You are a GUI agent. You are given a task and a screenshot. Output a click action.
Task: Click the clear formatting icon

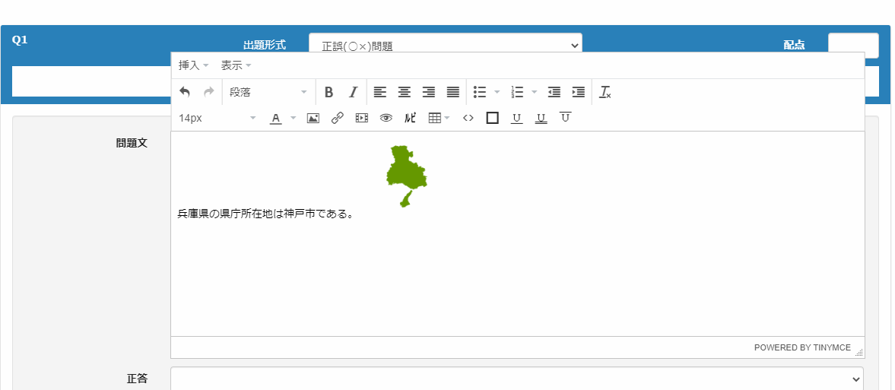[605, 92]
